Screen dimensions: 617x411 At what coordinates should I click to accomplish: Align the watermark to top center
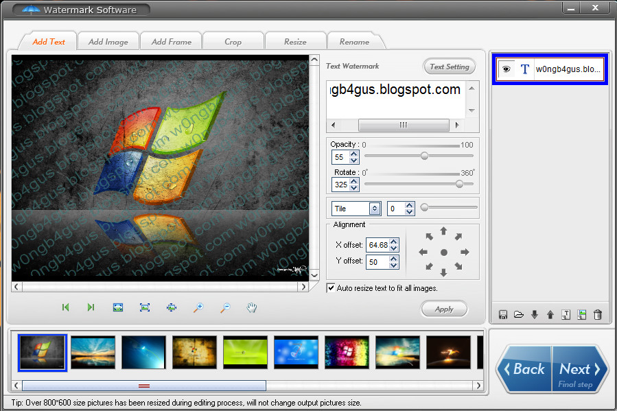pos(443,231)
